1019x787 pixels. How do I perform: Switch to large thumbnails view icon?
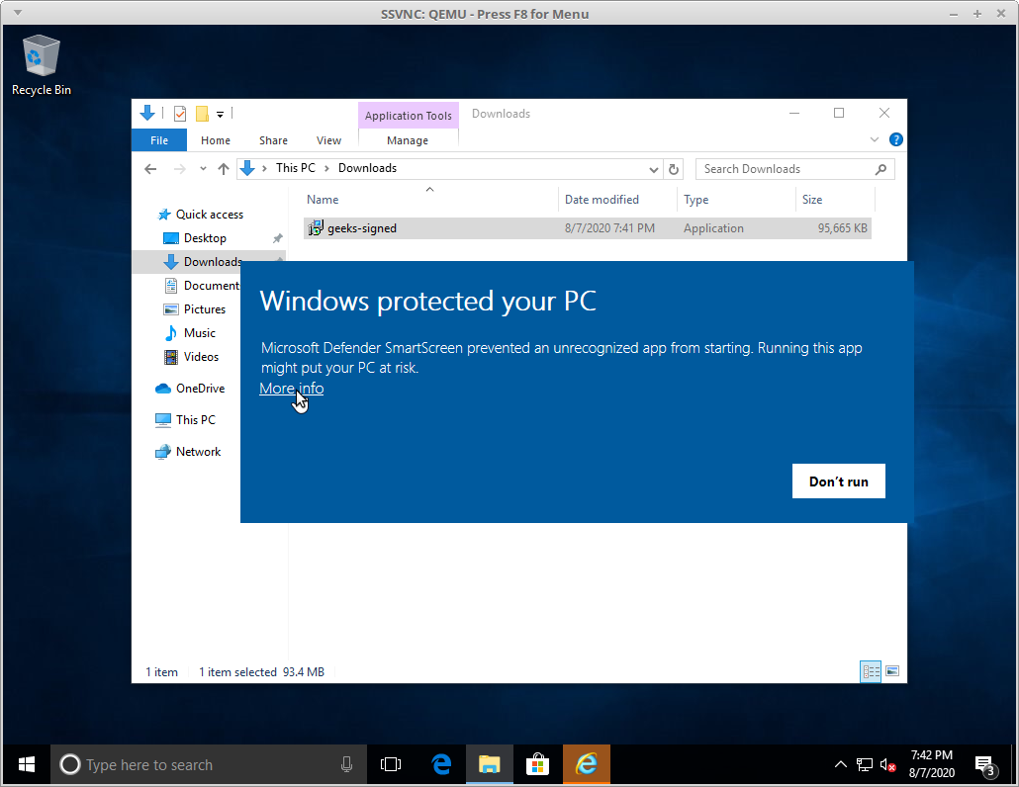[892, 671]
